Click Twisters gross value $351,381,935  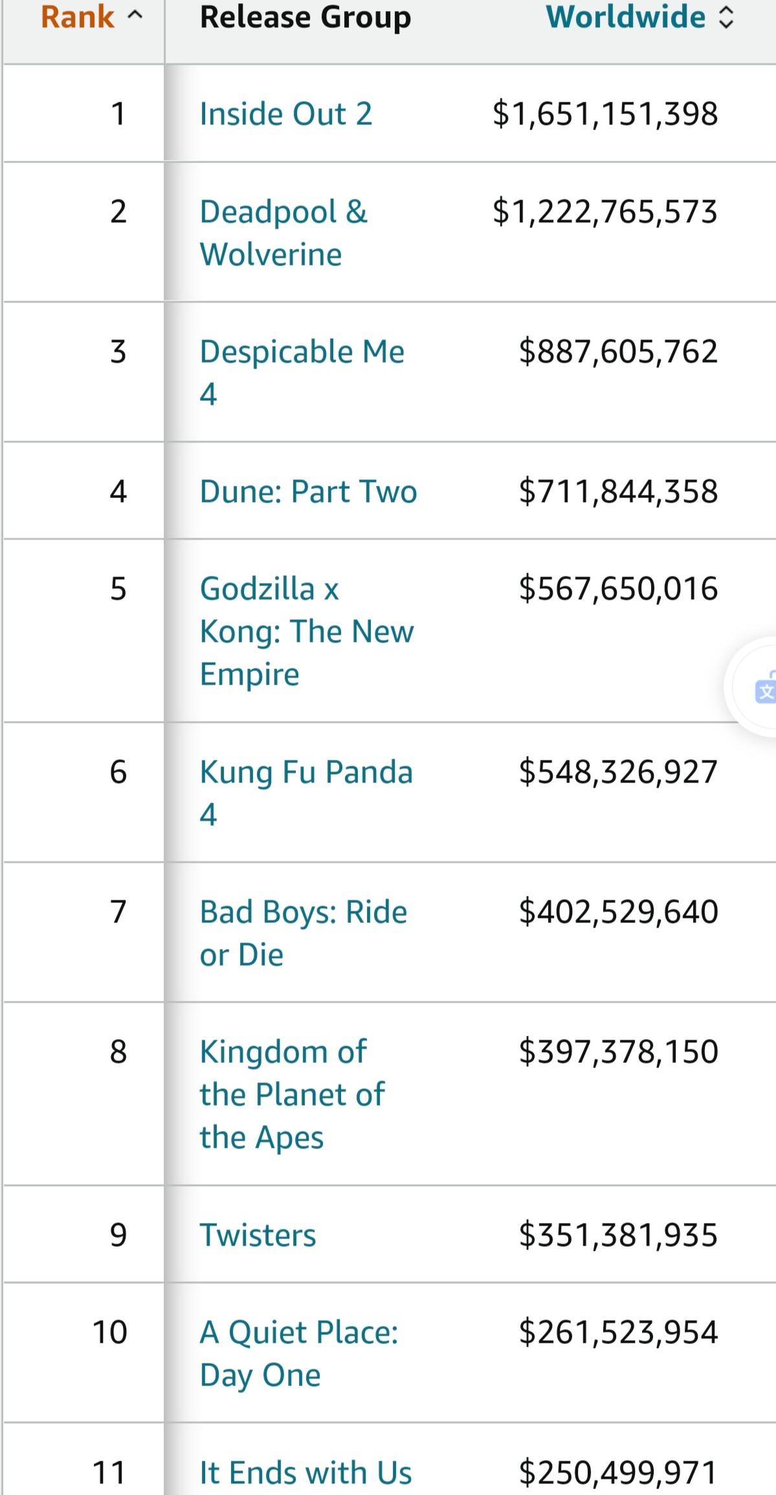[617, 1235]
